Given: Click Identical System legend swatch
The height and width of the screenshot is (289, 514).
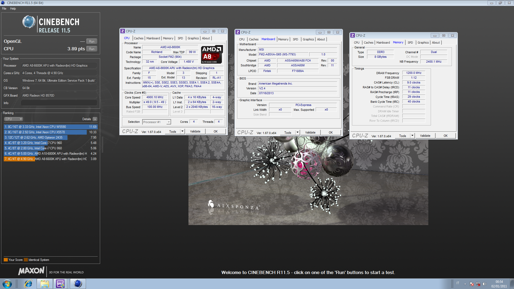Looking at the screenshot, I should (x=26, y=260).
